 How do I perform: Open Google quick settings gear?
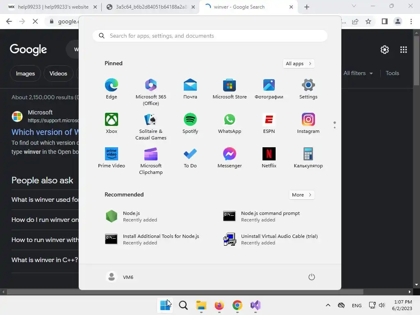pyautogui.click(x=385, y=50)
